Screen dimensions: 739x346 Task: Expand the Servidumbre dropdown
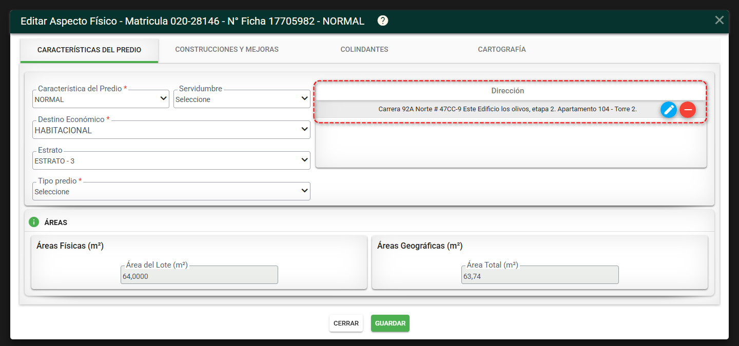pyautogui.click(x=242, y=99)
